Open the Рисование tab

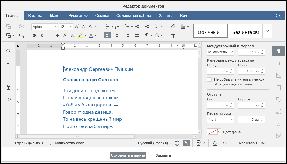(78, 16)
